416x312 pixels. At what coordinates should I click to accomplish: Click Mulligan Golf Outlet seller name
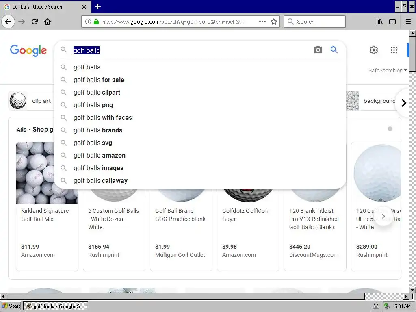[180, 255]
